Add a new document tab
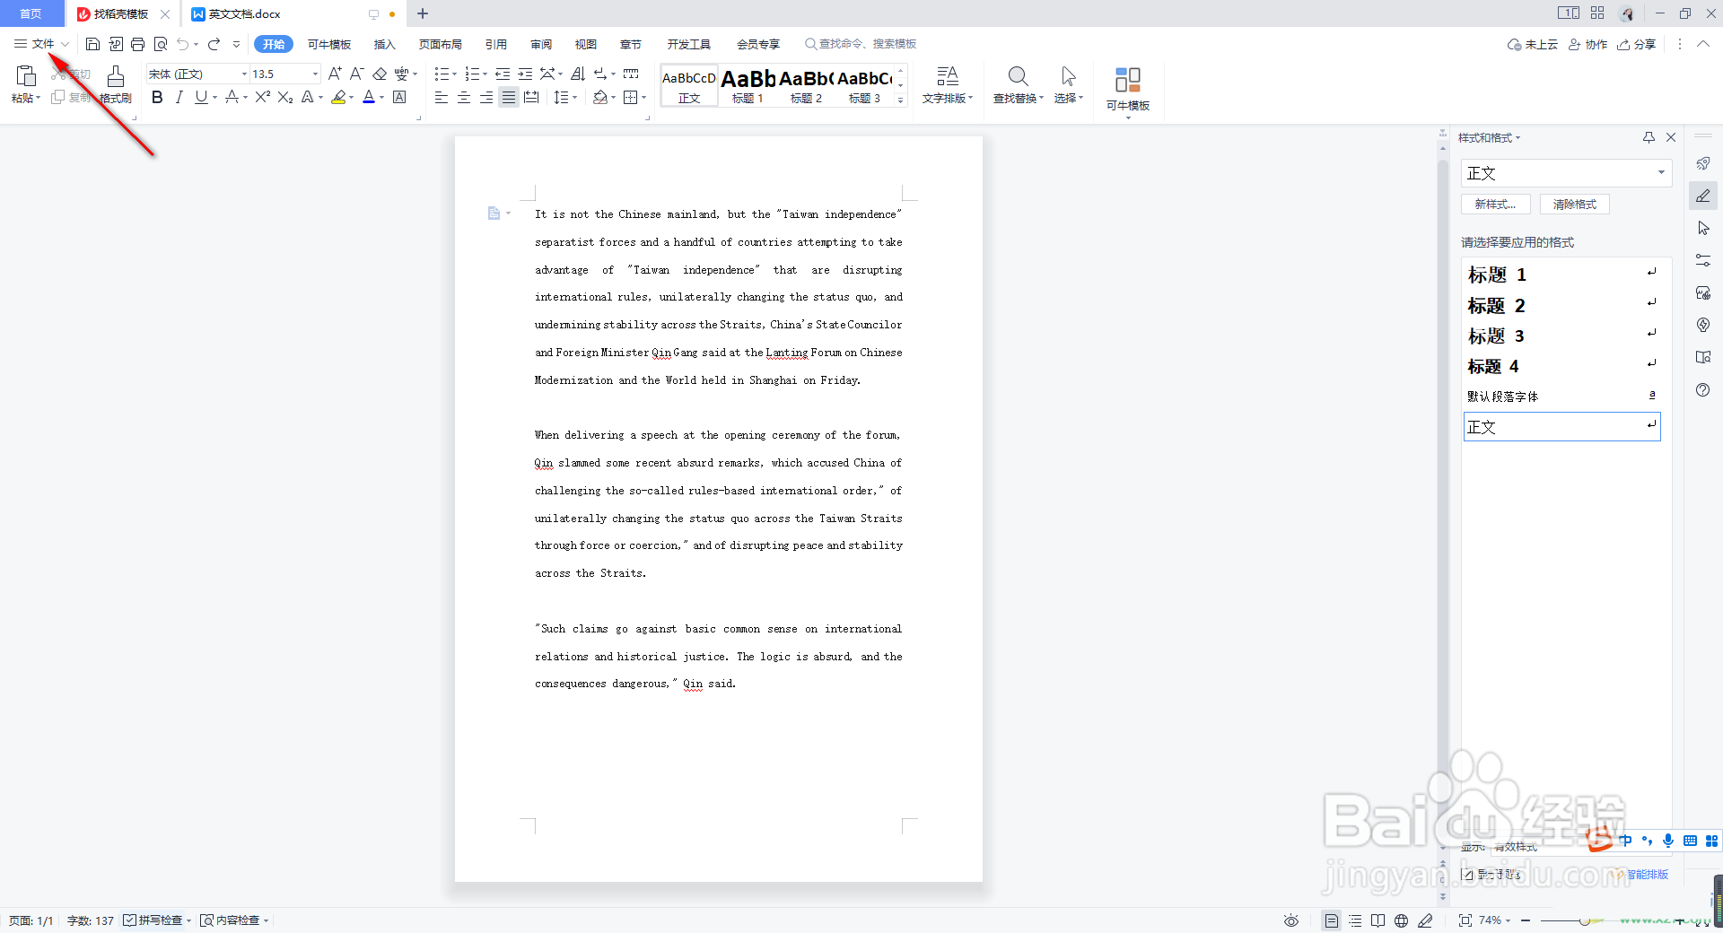 point(423,13)
